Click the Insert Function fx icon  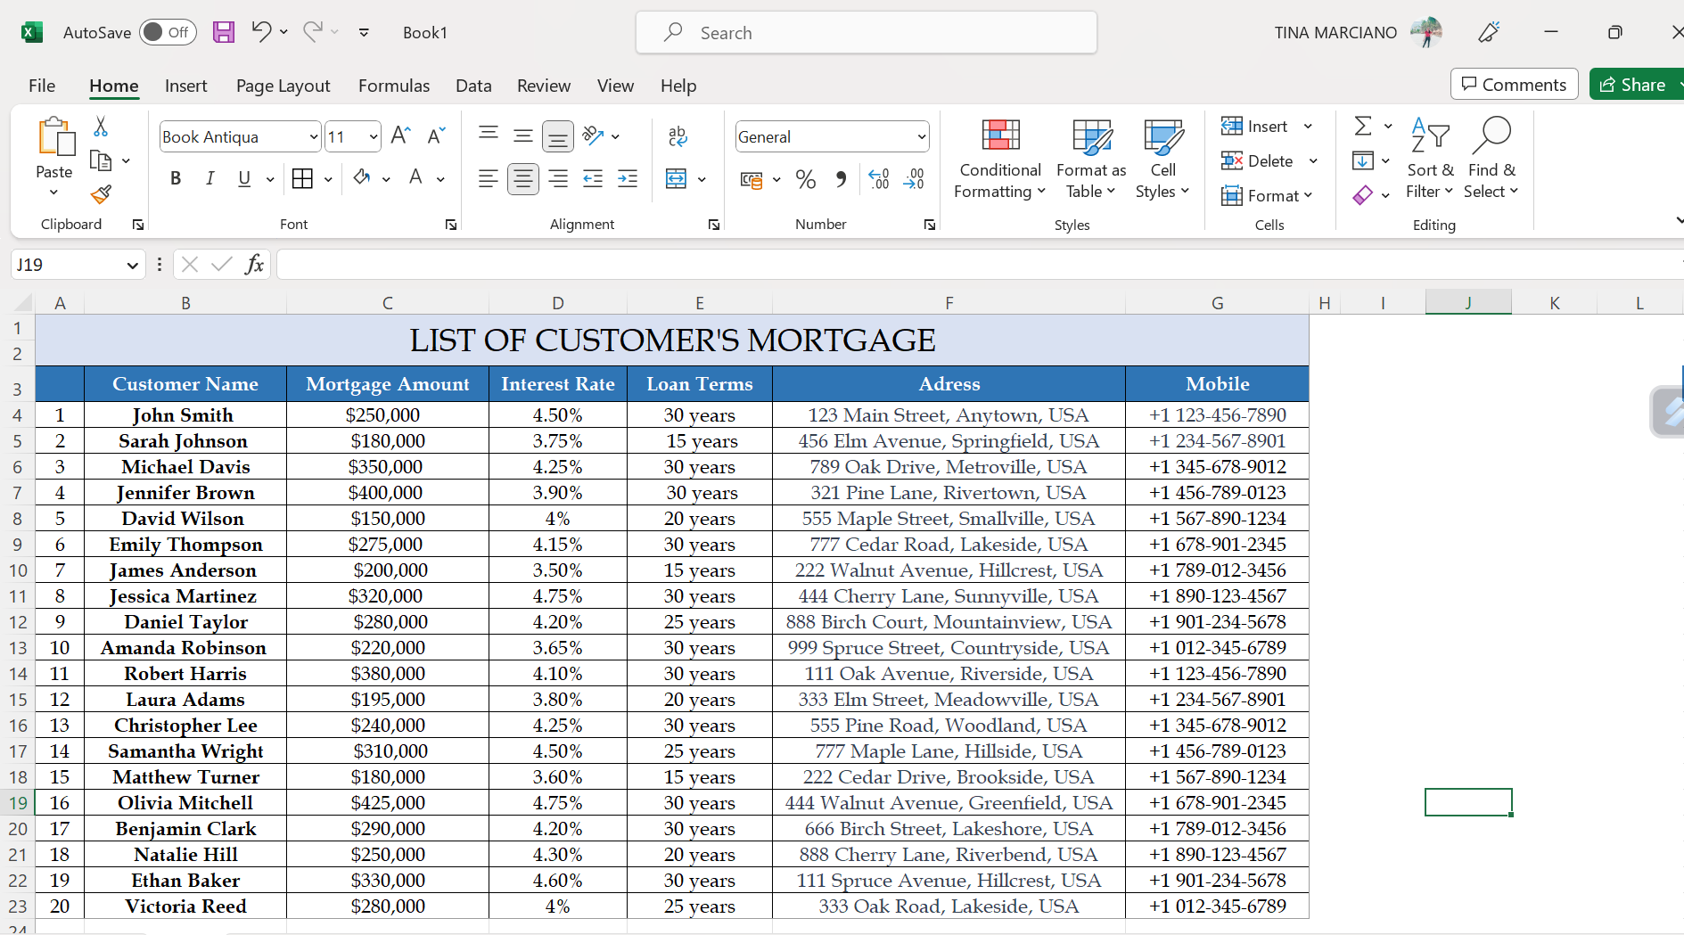254,265
